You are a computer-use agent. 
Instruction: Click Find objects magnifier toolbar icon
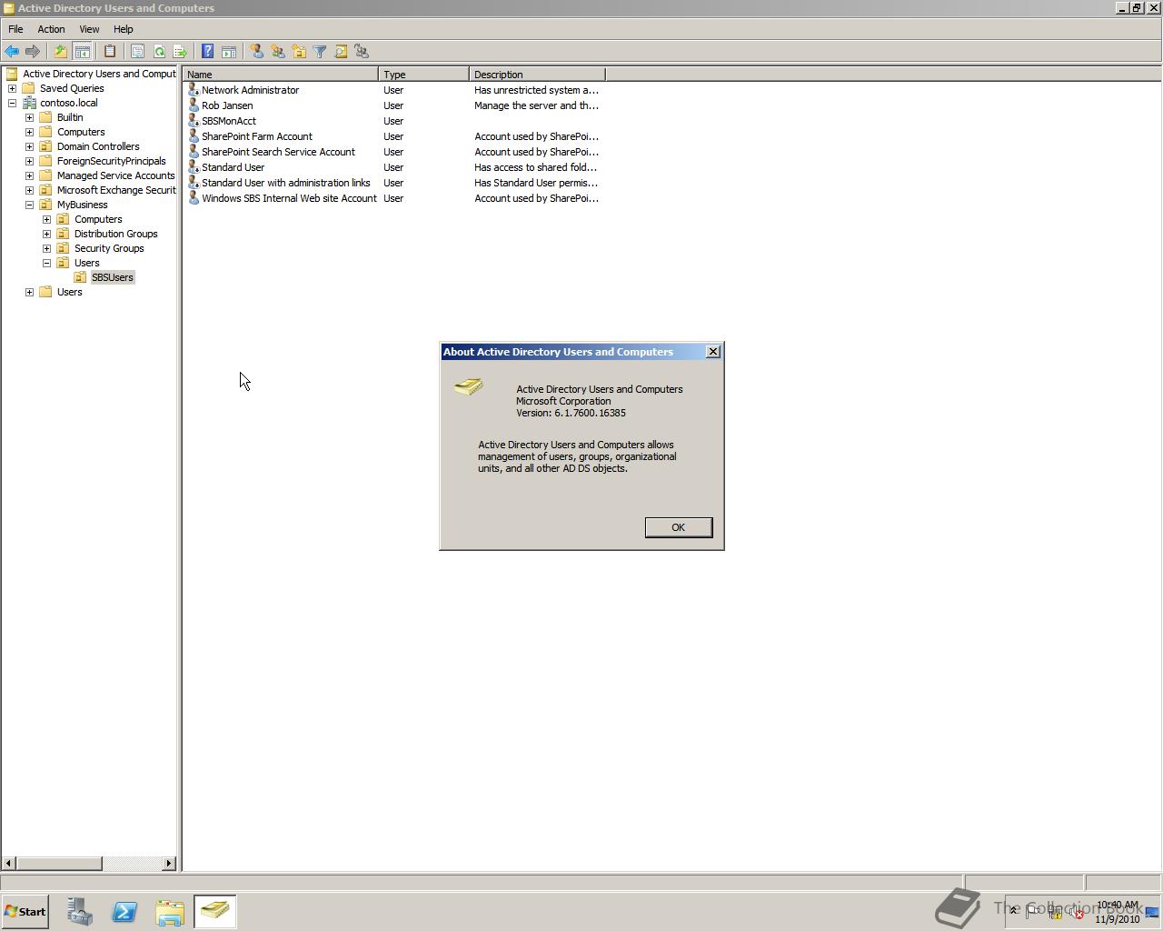pyautogui.click(x=341, y=52)
